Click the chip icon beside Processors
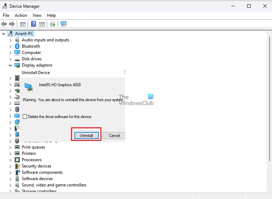This screenshot has height=199, width=272. 17,160
